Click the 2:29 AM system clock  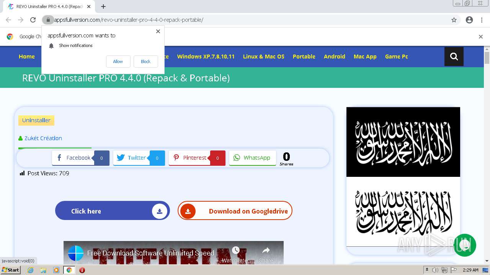coord(470,270)
